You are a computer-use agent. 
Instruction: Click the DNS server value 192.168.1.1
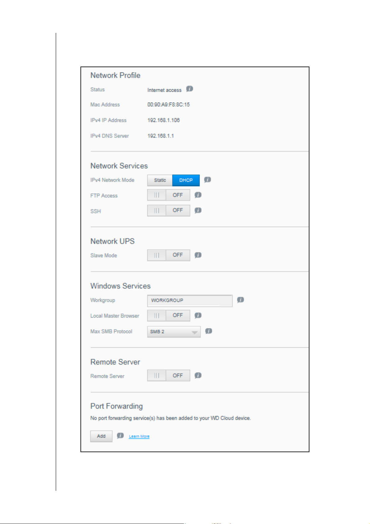click(161, 136)
